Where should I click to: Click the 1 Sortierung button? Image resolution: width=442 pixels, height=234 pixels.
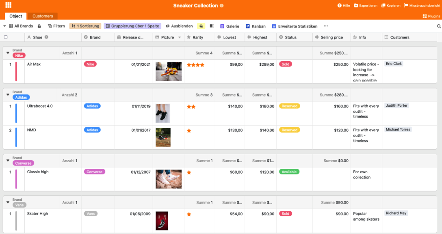(x=85, y=26)
